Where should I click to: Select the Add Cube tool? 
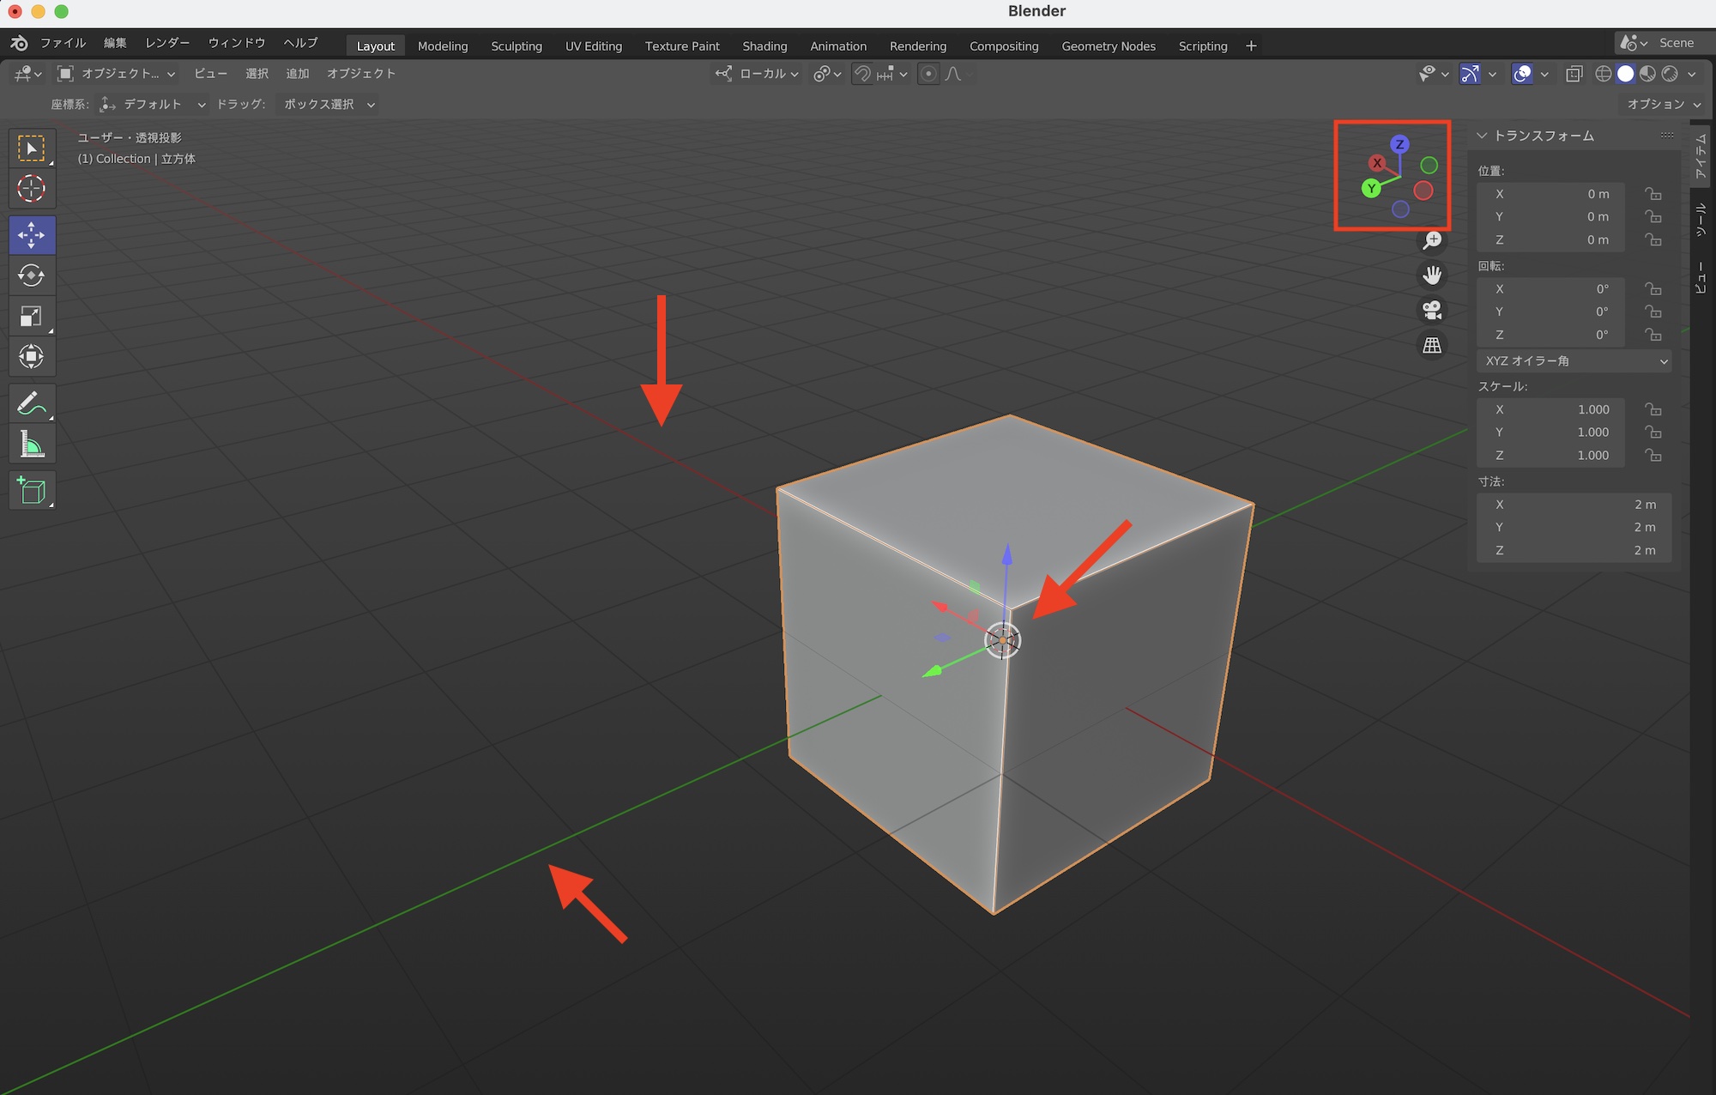click(x=32, y=491)
